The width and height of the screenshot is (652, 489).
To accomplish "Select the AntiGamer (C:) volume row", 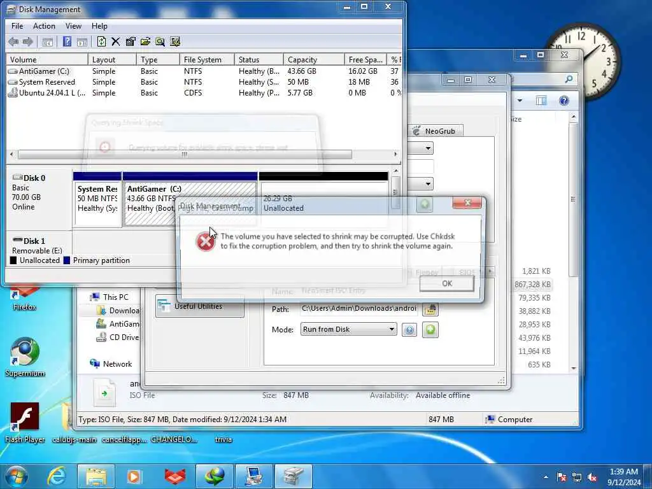I will click(204, 71).
